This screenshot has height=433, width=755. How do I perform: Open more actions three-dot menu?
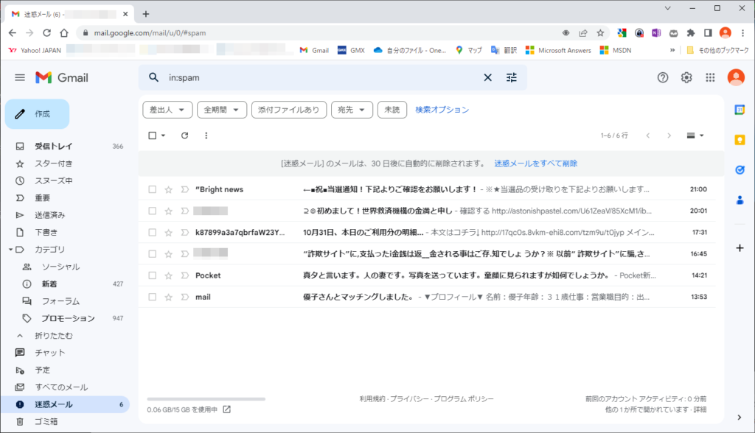pyautogui.click(x=206, y=135)
